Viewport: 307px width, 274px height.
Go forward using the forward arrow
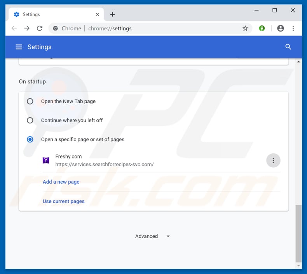tap(27, 28)
